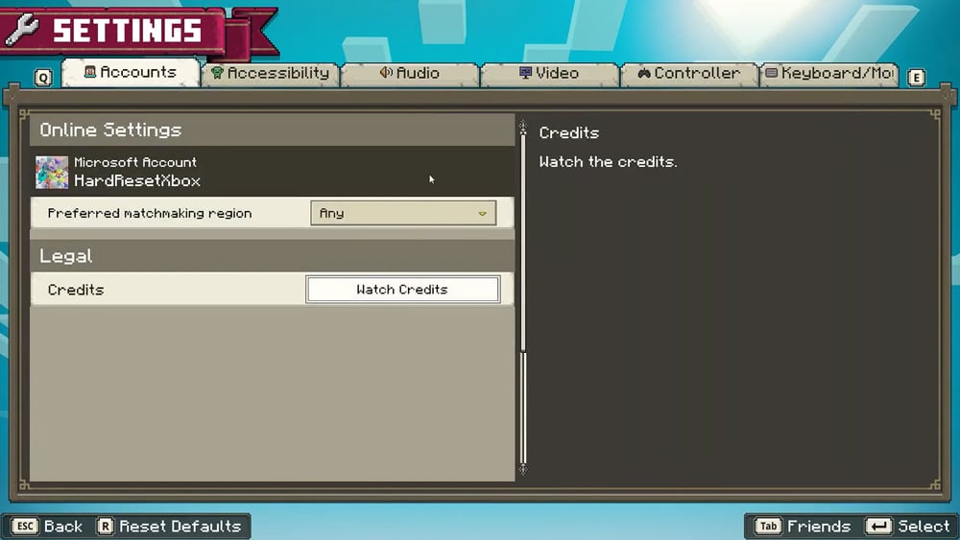Click the Settings wrench icon
Screen dimensions: 960x540
click(x=22, y=30)
